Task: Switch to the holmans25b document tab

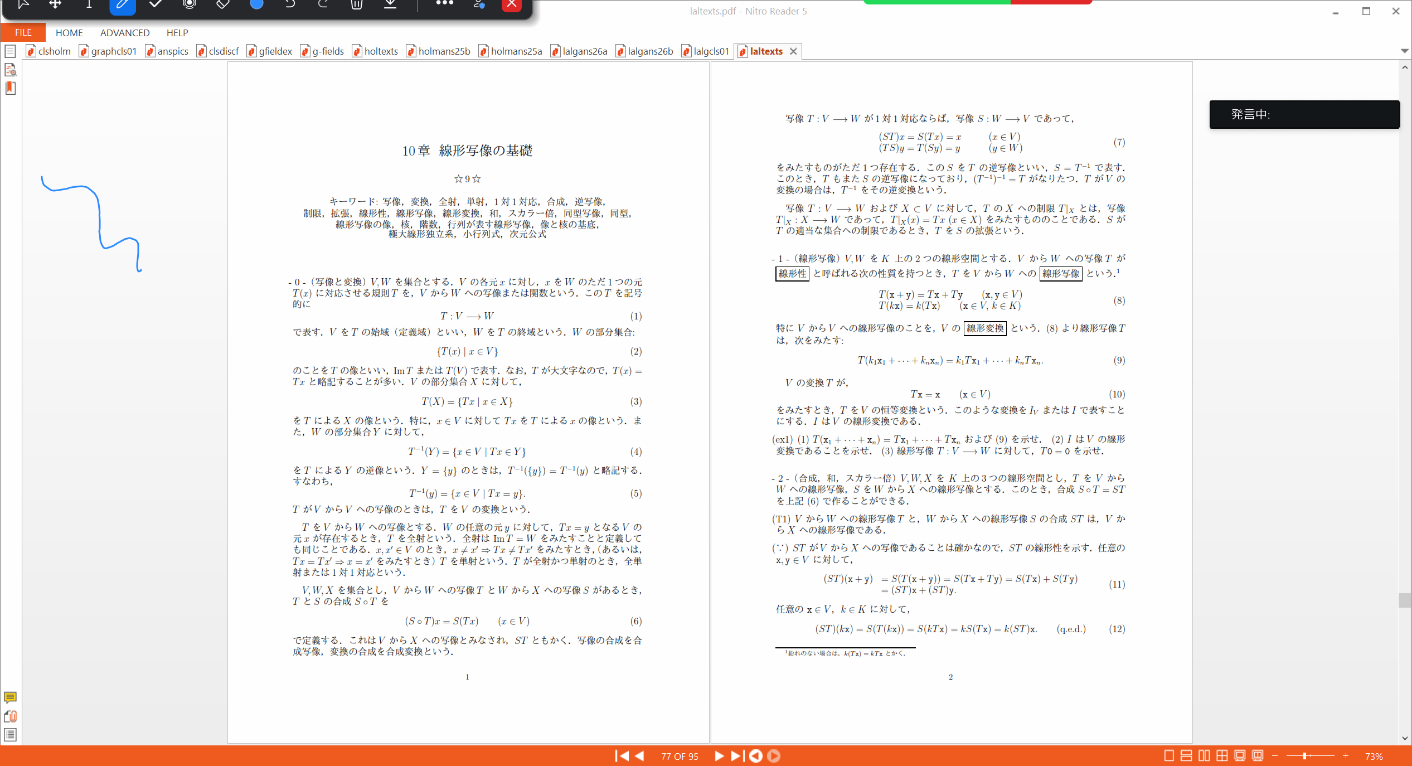Action: click(x=439, y=51)
